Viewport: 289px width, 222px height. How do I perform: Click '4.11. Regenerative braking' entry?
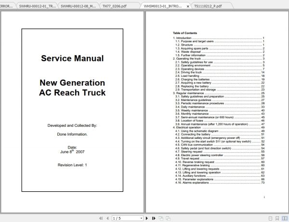pyautogui.click(x=220, y=165)
